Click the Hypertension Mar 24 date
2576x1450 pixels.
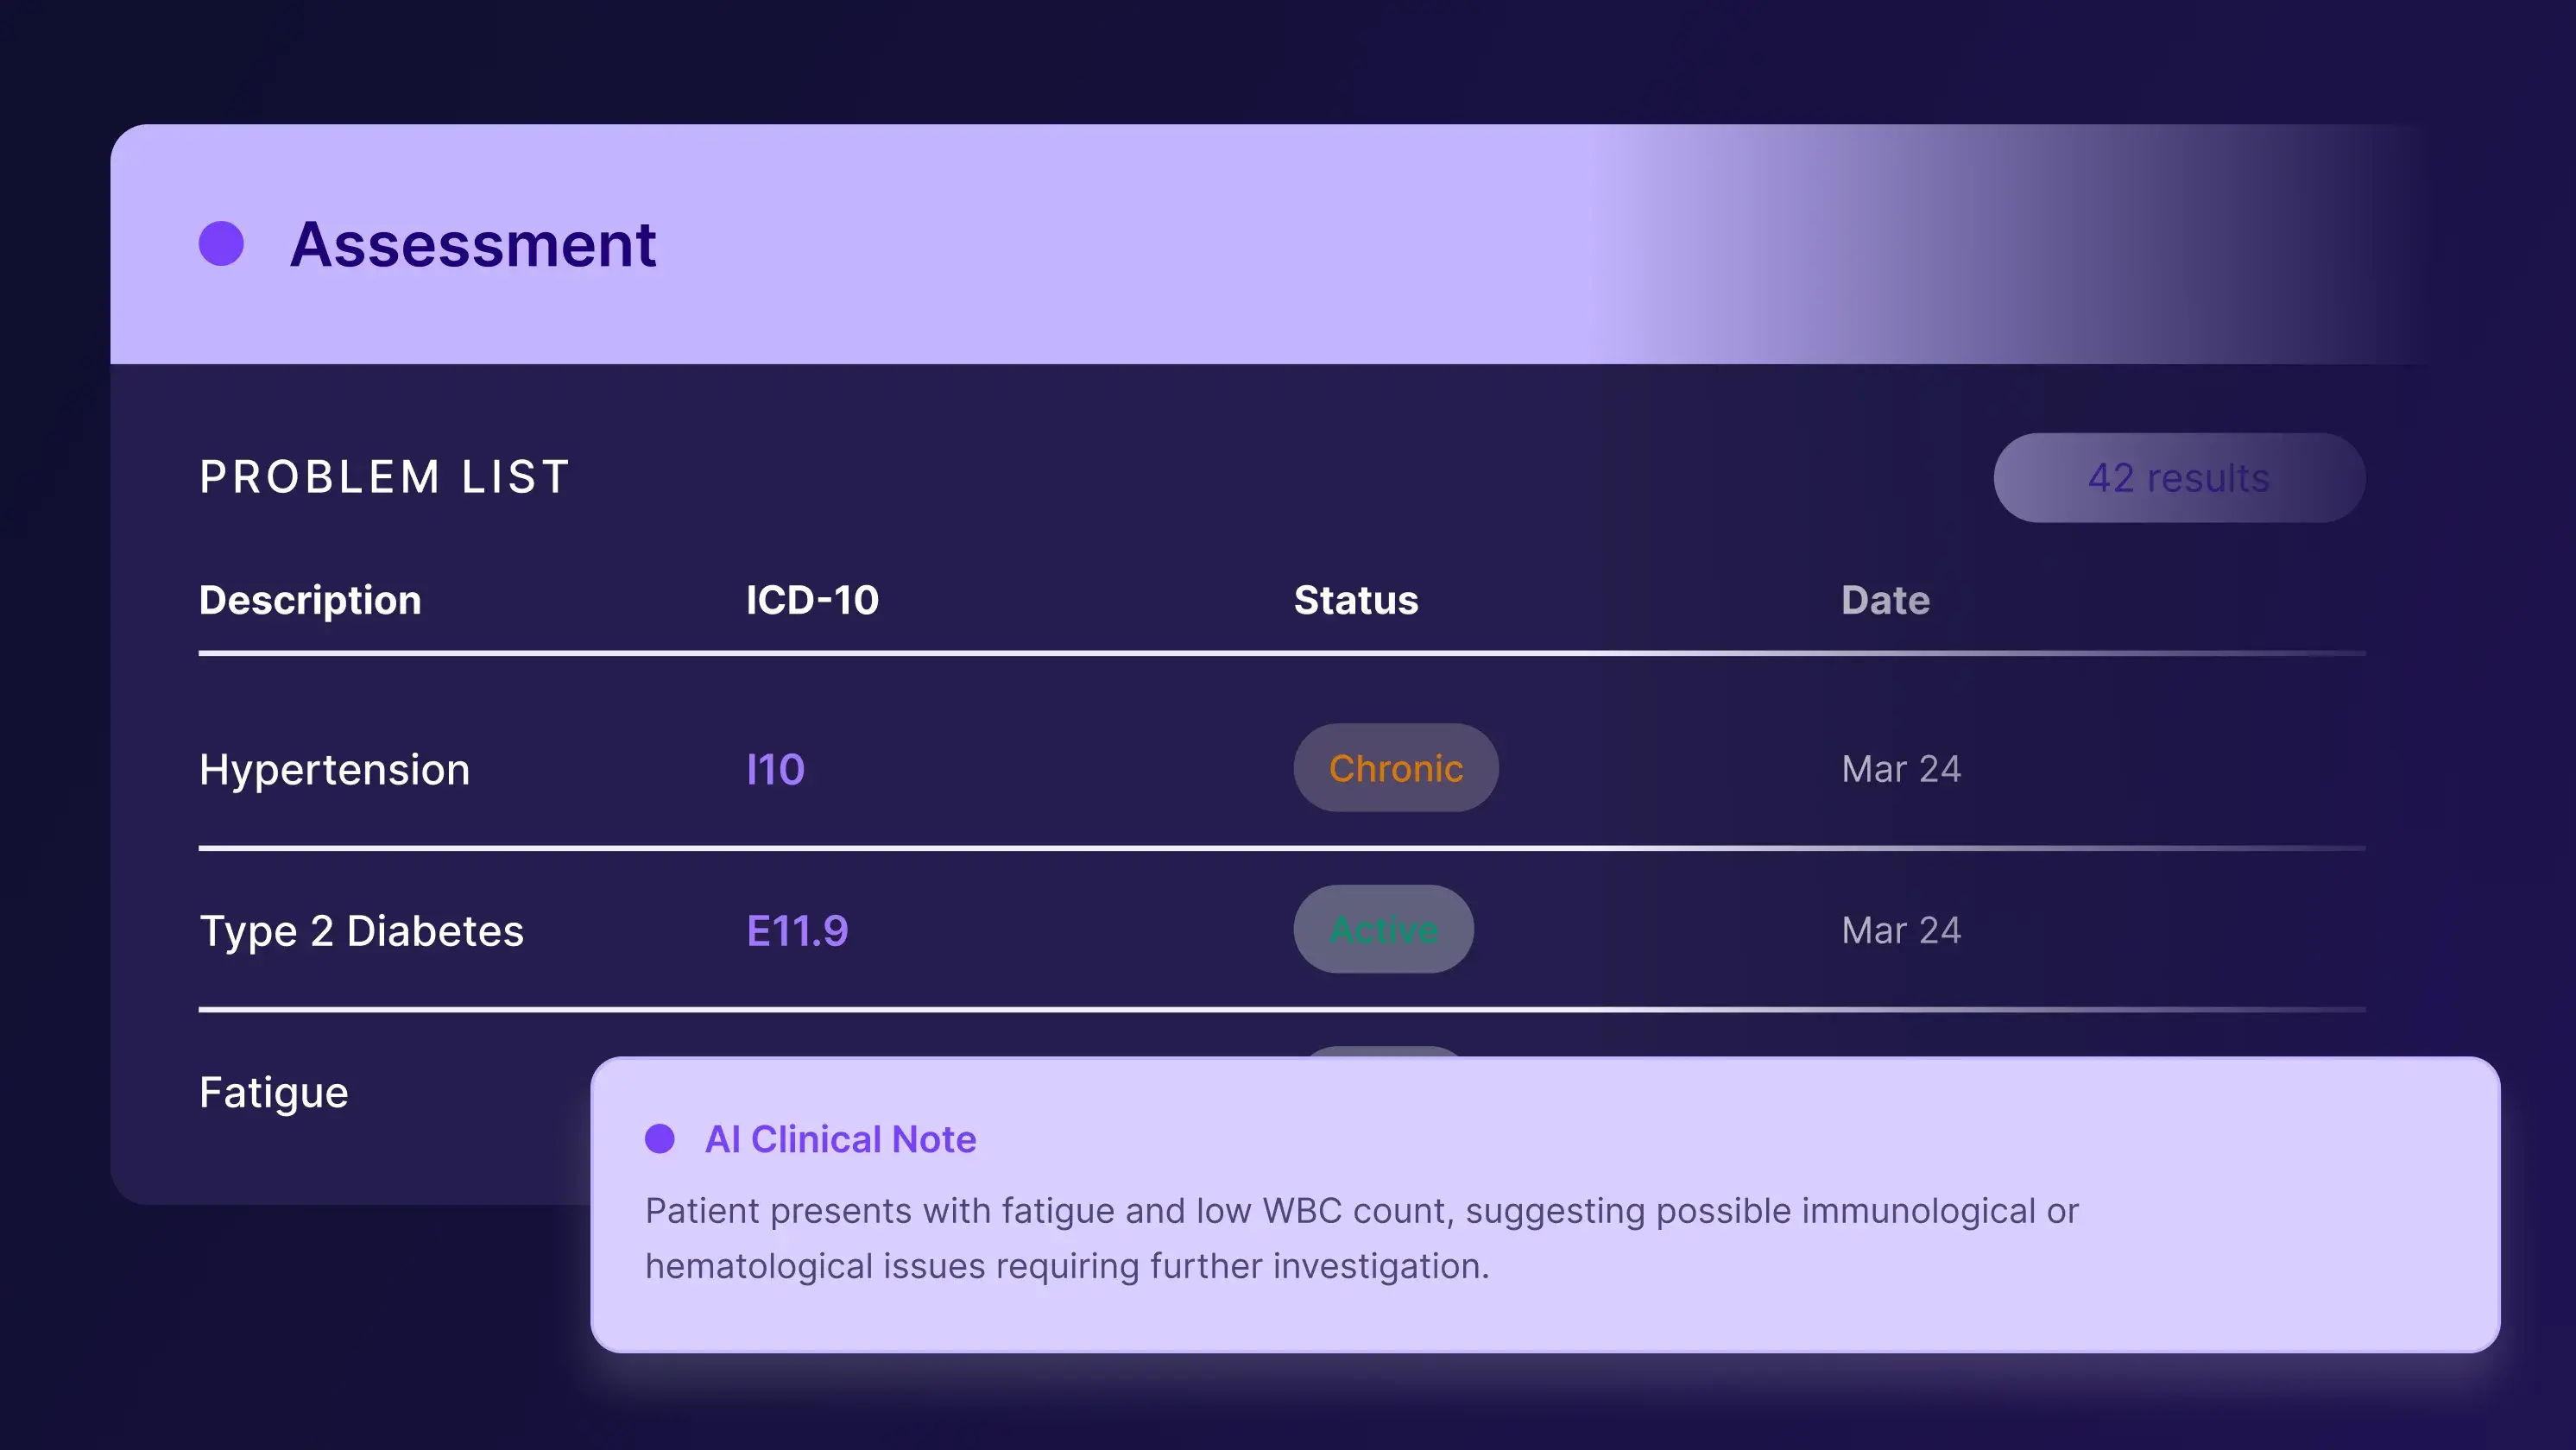pyautogui.click(x=1900, y=769)
